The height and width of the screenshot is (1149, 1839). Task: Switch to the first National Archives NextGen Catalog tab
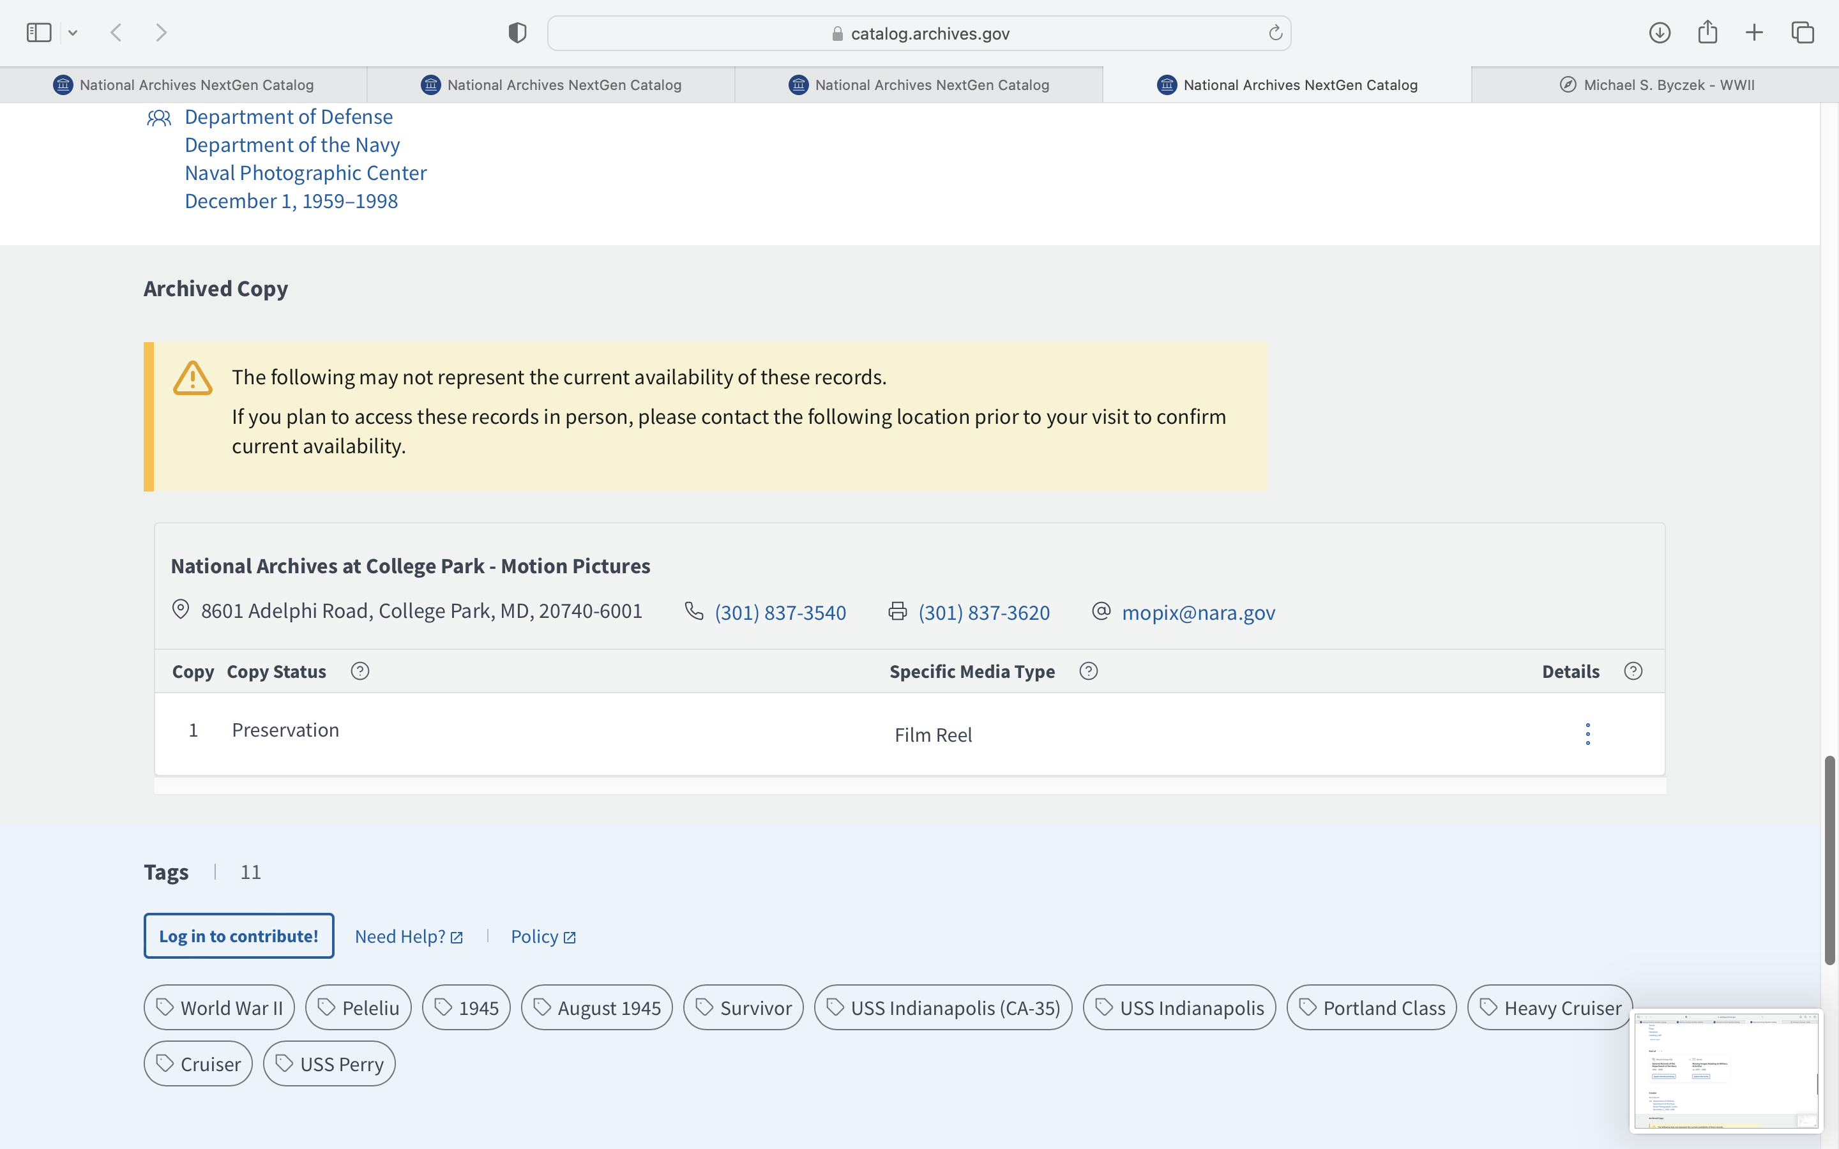(183, 85)
